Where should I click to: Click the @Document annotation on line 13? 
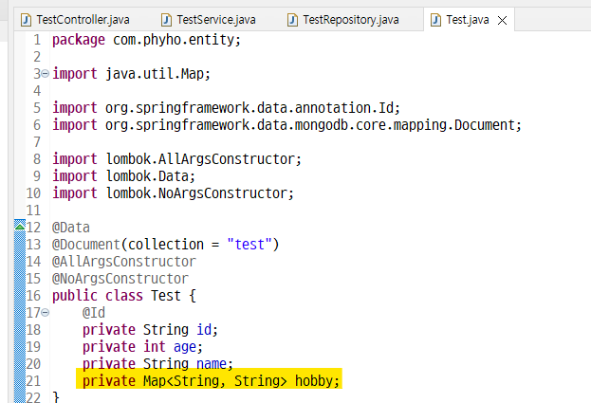86,245
